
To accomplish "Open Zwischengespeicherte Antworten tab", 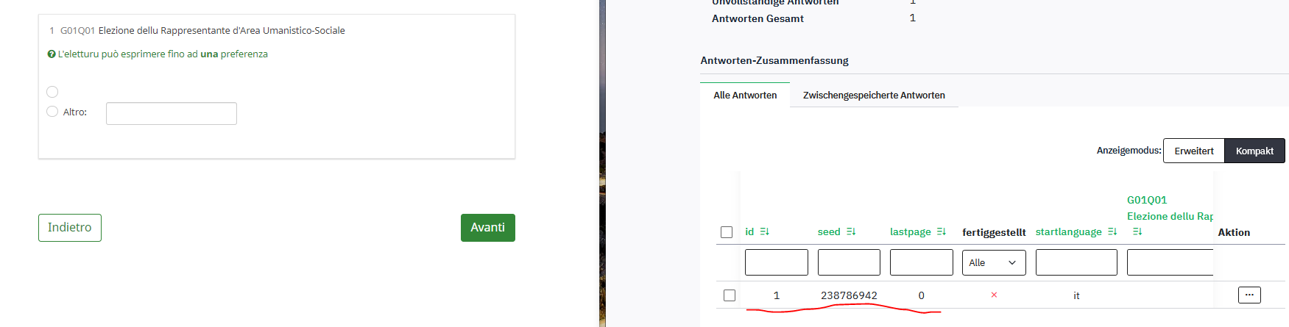I will pos(874,95).
